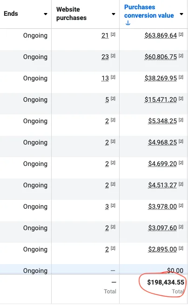Click footnote [2] next to $5,348.25
The height and width of the screenshot is (305, 188).
pos(181,120)
